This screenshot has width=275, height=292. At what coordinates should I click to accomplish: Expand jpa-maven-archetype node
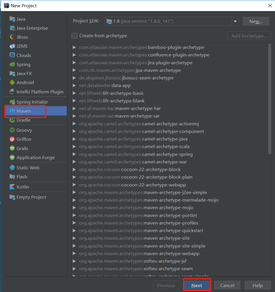point(74,70)
